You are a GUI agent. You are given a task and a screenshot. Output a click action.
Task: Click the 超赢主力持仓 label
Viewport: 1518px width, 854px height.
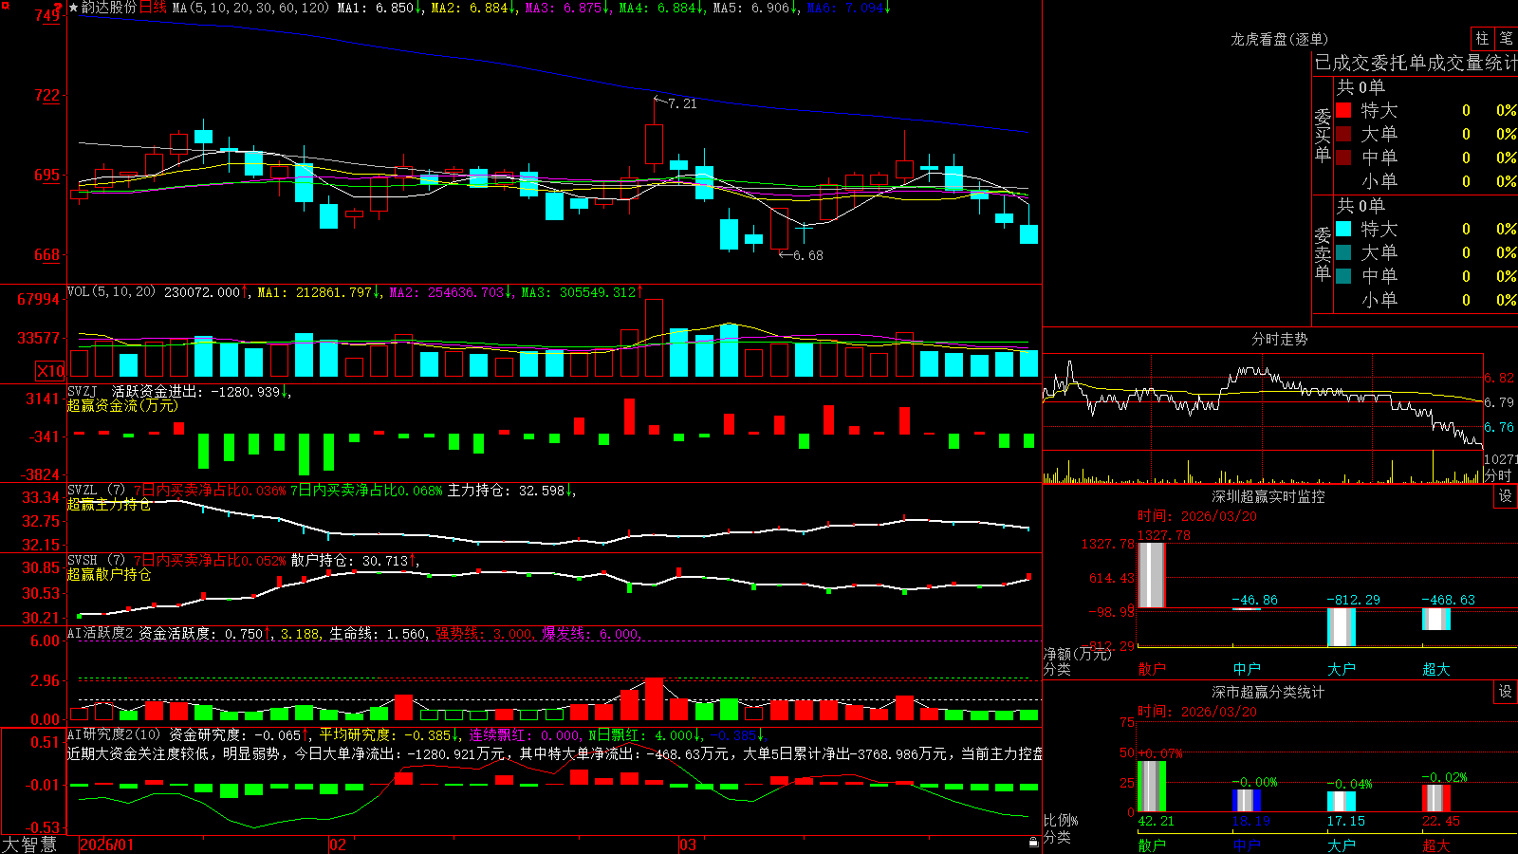pyautogui.click(x=109, y=504)
